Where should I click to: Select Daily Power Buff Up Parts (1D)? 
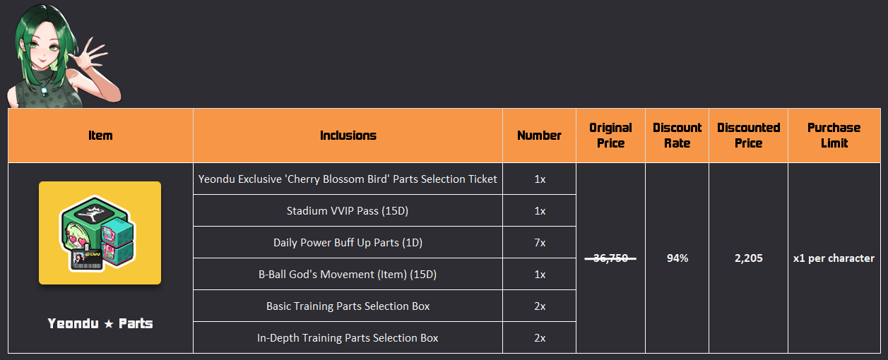(348, 243)
